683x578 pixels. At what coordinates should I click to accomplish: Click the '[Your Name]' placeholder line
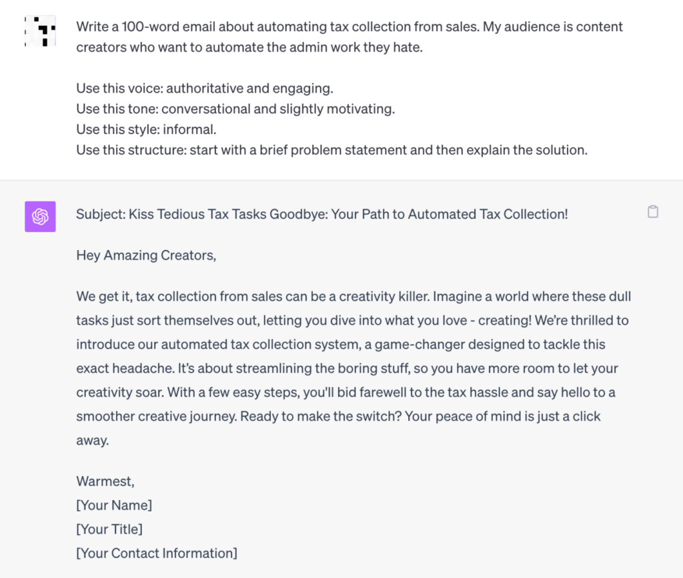pos(114,505)
